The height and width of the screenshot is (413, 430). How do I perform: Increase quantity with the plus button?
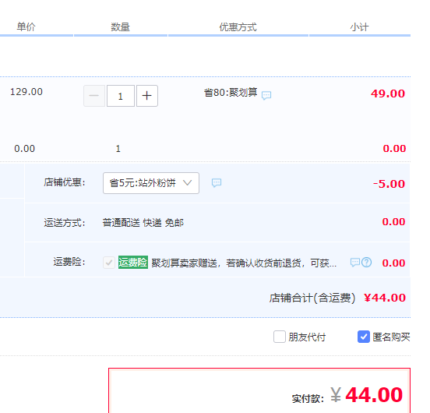coord(147,96)
